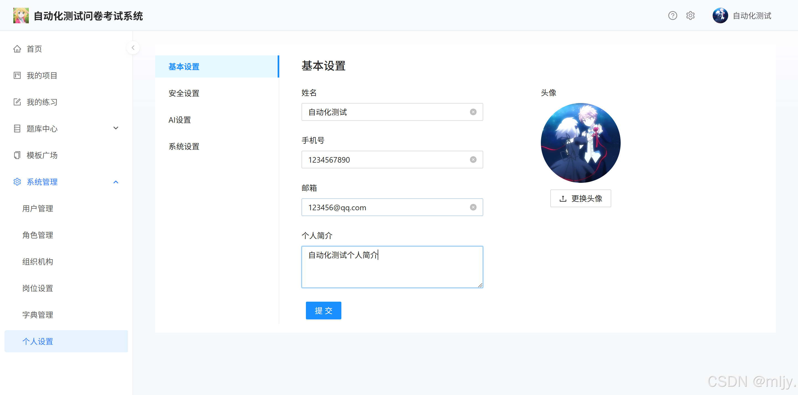
Task: Click the 模板广场 template icon
Action: (x=17, y=155)
